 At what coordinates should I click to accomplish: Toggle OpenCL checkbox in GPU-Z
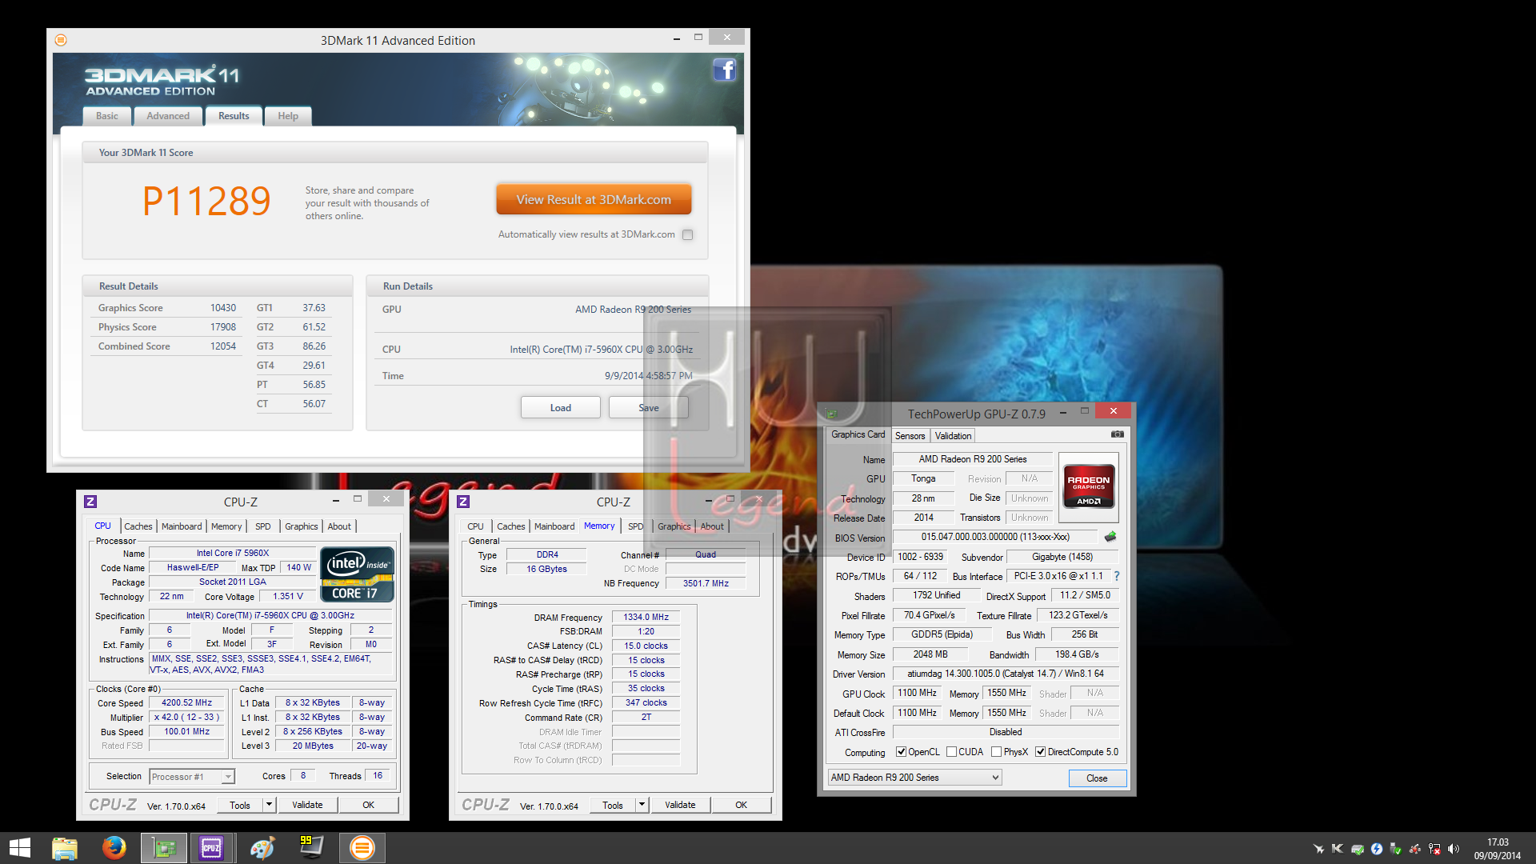[901, 752]
